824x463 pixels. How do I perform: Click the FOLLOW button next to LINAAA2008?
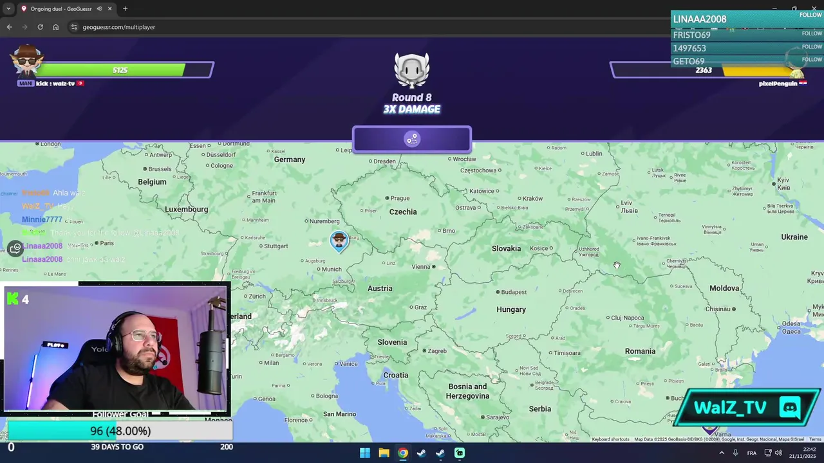click(810, 15)
